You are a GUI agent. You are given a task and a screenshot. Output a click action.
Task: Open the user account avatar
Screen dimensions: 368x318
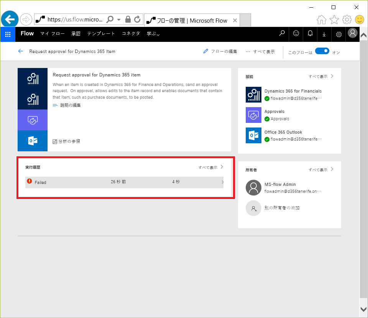353,33
